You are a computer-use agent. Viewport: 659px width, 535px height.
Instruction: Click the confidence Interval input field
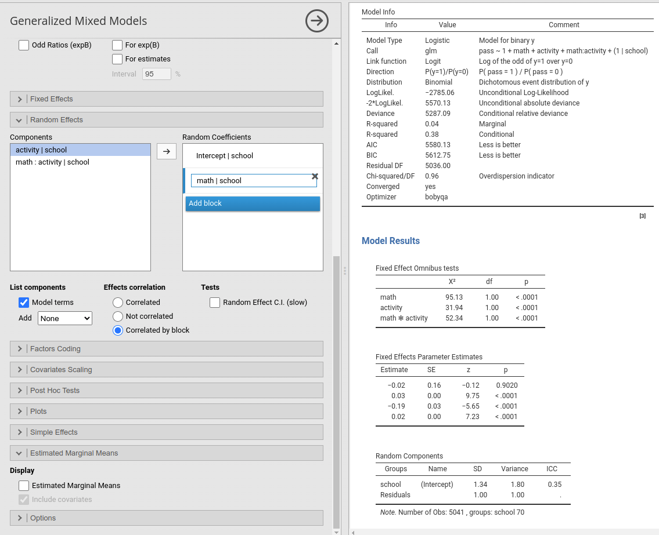(156, 74)
